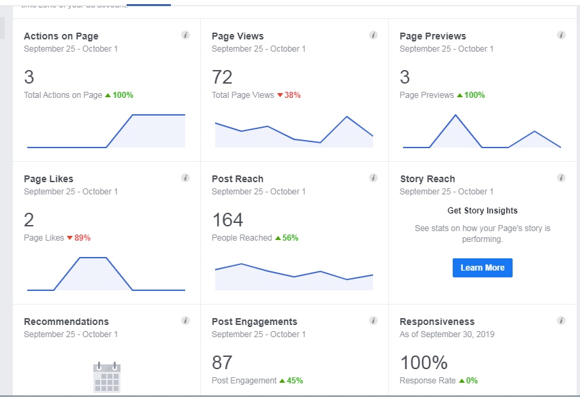Open info icon for Actions on Page
Screen dimensions: 580x397
[x=185, y=35]
